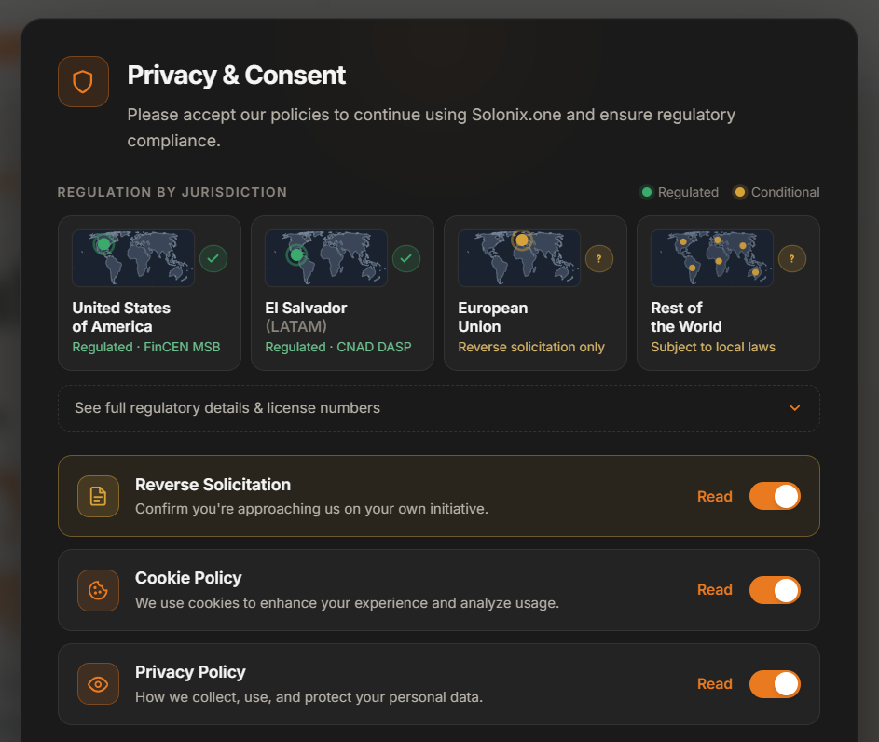
Task: Select the El Salvador card title
Action: 306,309
